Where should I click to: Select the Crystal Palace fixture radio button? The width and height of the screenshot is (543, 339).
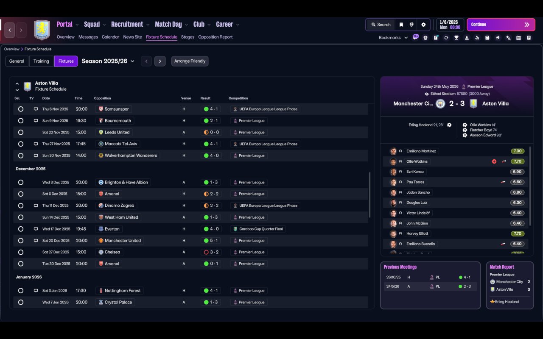click(21, 302)
